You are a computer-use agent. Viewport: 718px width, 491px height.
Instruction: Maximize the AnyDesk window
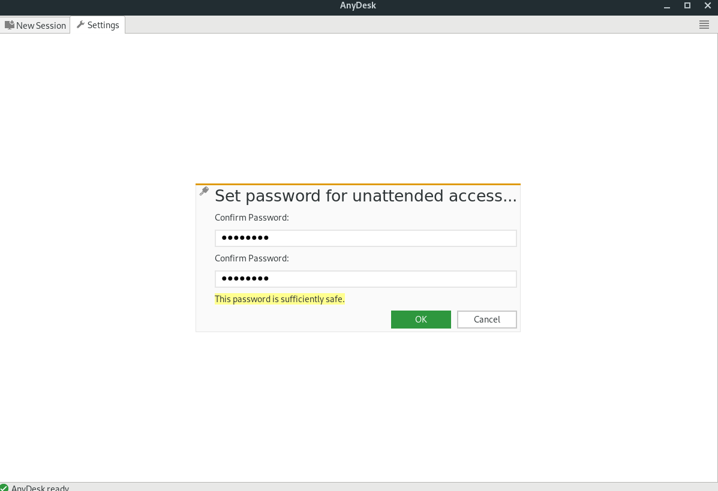[687, 5]
